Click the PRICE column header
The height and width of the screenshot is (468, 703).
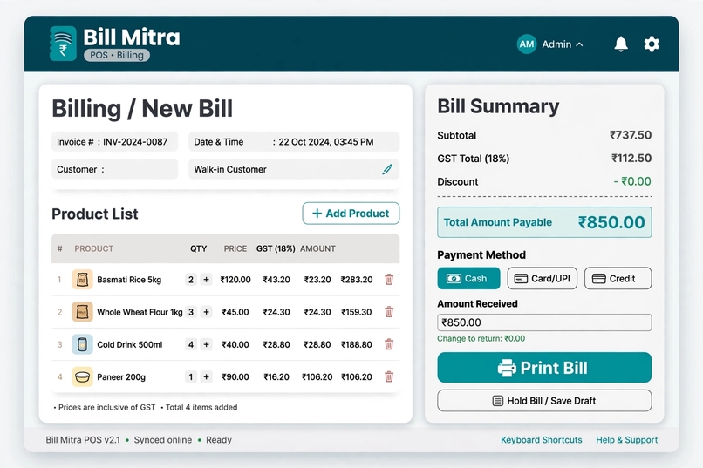[235, 248]
